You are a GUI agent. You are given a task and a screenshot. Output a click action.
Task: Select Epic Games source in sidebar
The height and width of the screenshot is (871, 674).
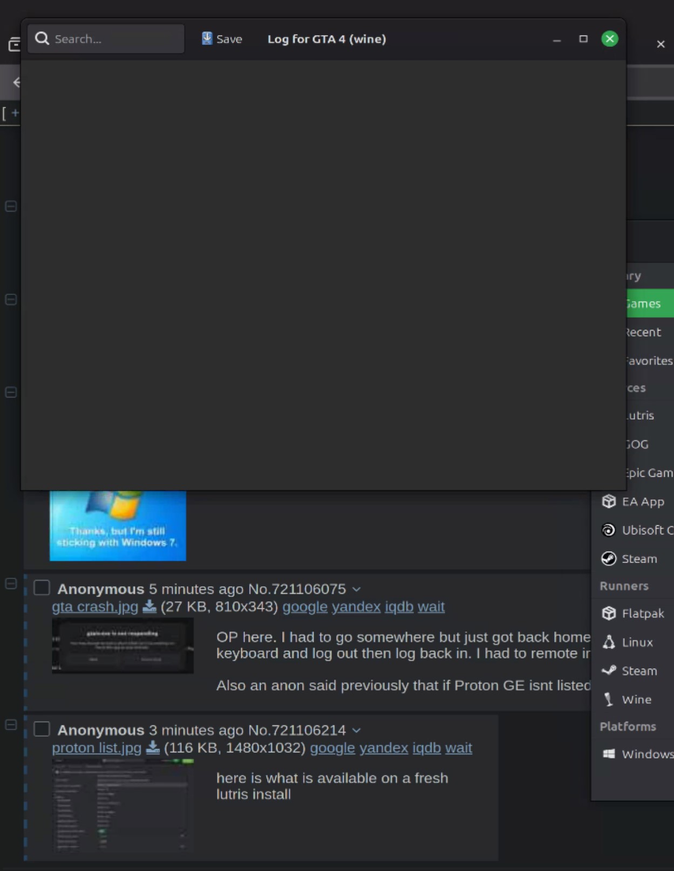pyautogui.click(x=650, y=473)
